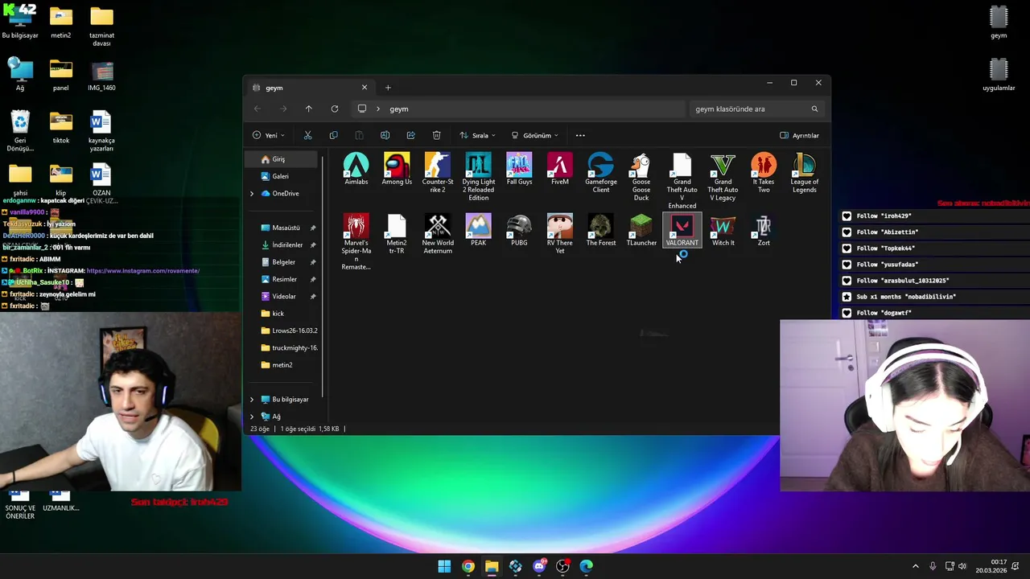Select Dying Light 2 Reloaded Edition shortcut

pyautogui.click(x=479, y=178)
